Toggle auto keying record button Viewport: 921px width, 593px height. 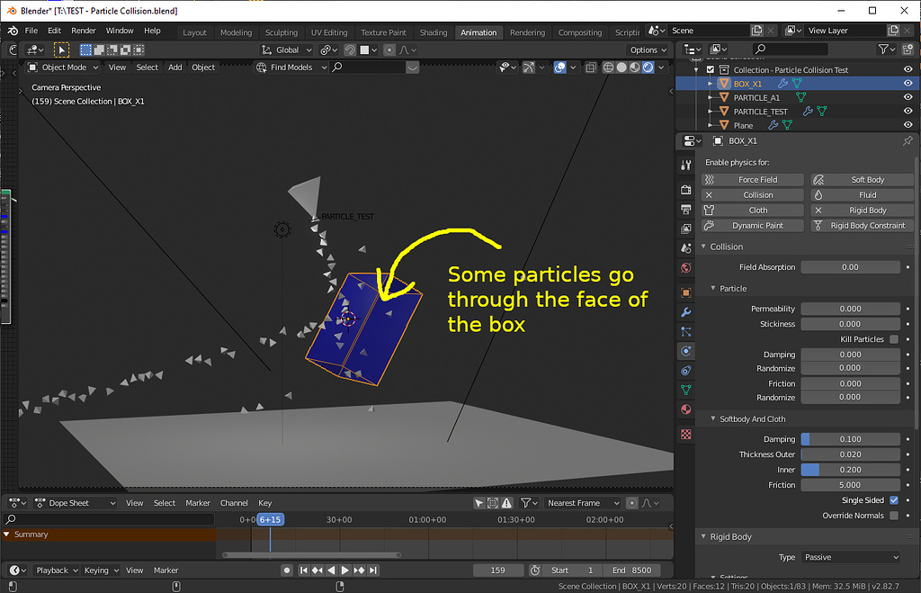coord(287,571)
